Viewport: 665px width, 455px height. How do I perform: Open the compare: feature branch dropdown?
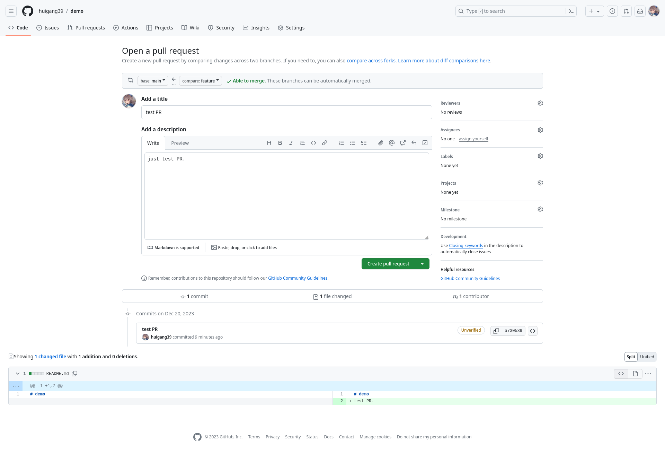200,81
